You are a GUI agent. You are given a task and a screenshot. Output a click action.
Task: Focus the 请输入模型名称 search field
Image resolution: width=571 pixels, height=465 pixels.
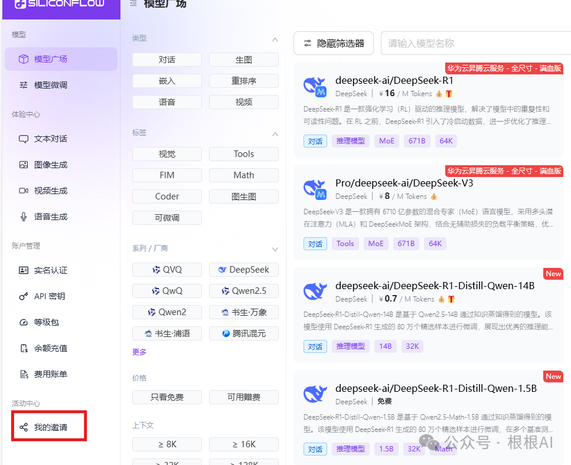475,43
